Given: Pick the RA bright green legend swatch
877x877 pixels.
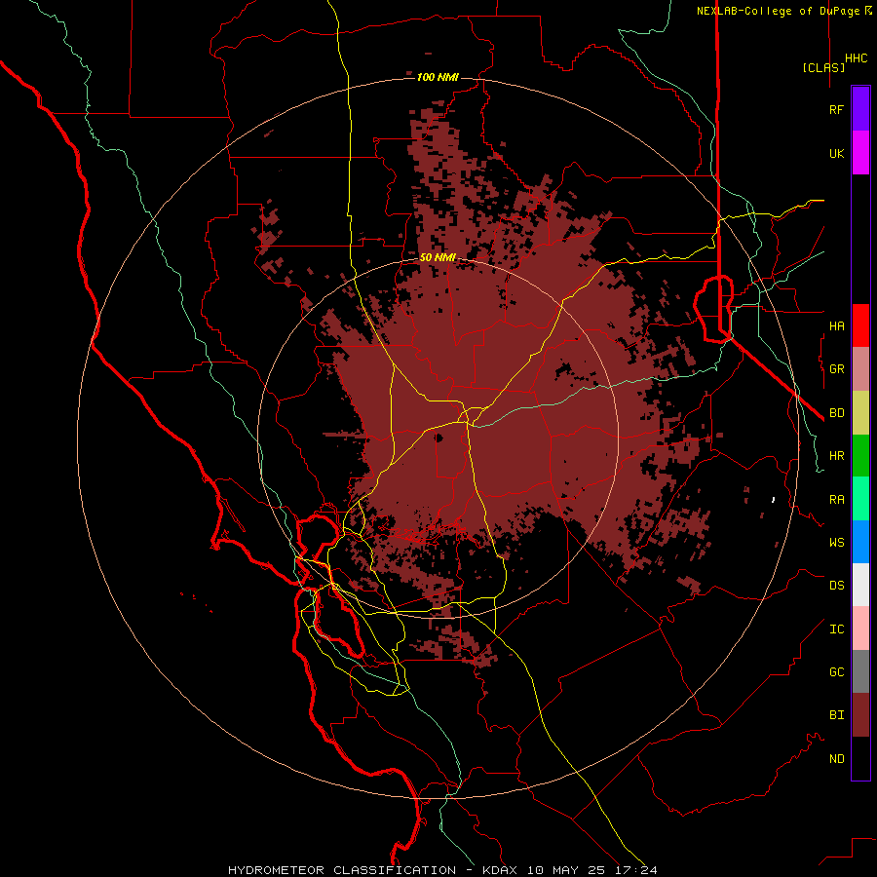Looking at the screenshot, I should coord(860,499).
